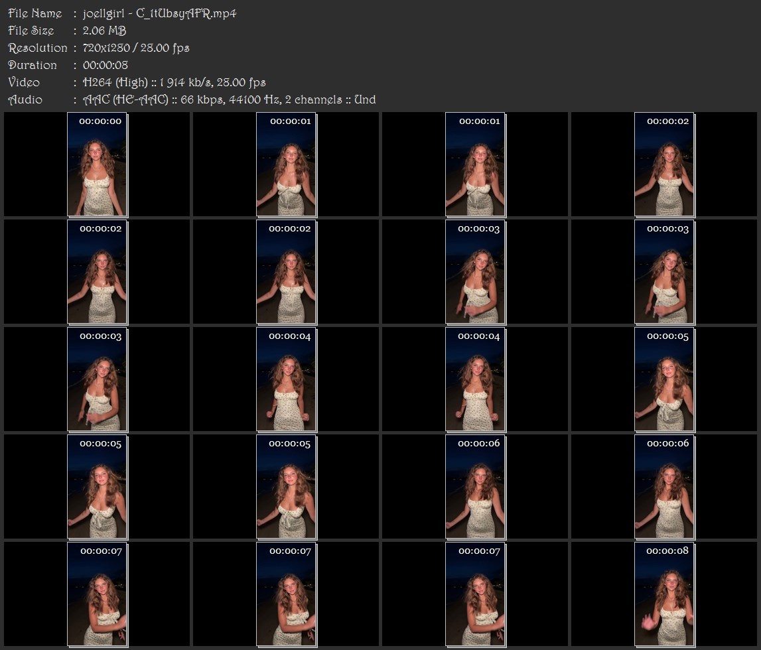The height and width of the screenshot is (650, 761).
Task: Click the resolution value 720x1280 / 28.00 fps
Action: 136,48
